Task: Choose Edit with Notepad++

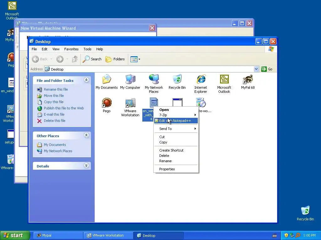Action: pos(176,121)
